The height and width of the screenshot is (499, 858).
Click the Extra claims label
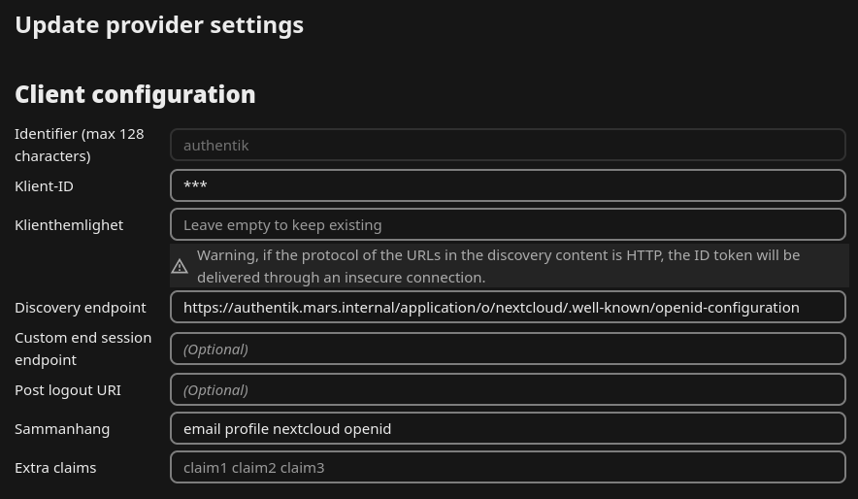tap(55, 467)
